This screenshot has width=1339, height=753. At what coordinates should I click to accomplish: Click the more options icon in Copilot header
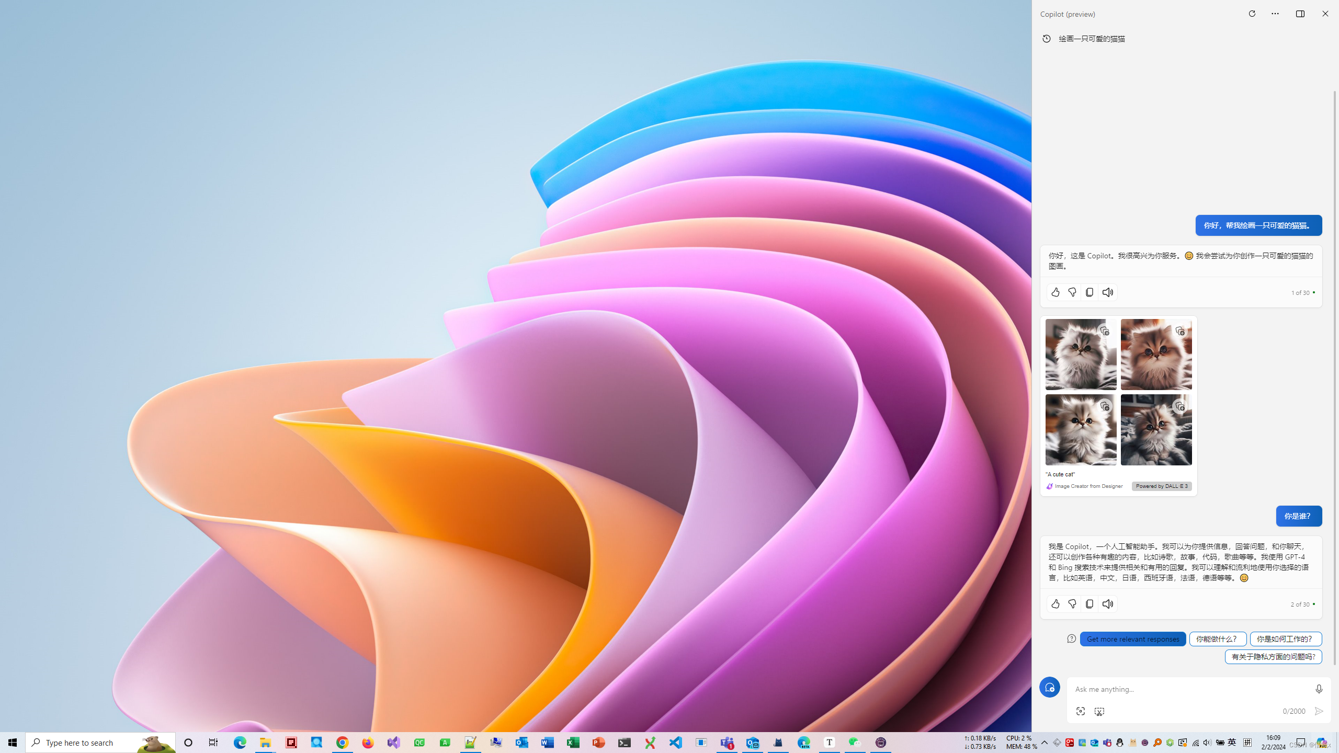(1276, 14)
